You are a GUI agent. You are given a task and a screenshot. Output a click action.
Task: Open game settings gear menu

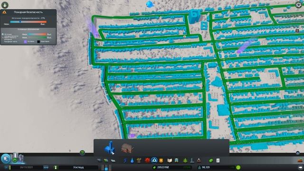tap(299, 5)
